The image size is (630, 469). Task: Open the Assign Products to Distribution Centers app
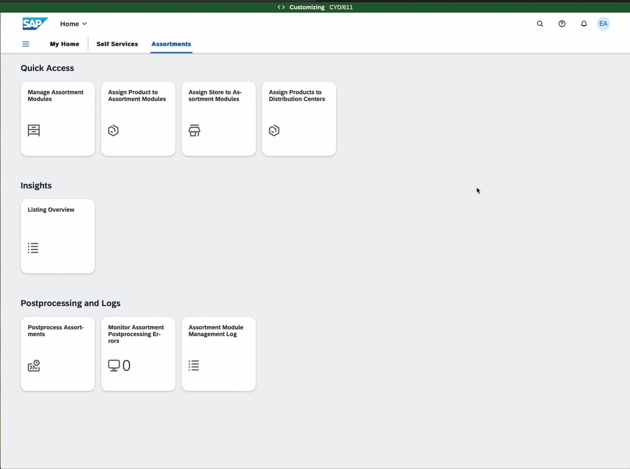(x=299, y=118)
